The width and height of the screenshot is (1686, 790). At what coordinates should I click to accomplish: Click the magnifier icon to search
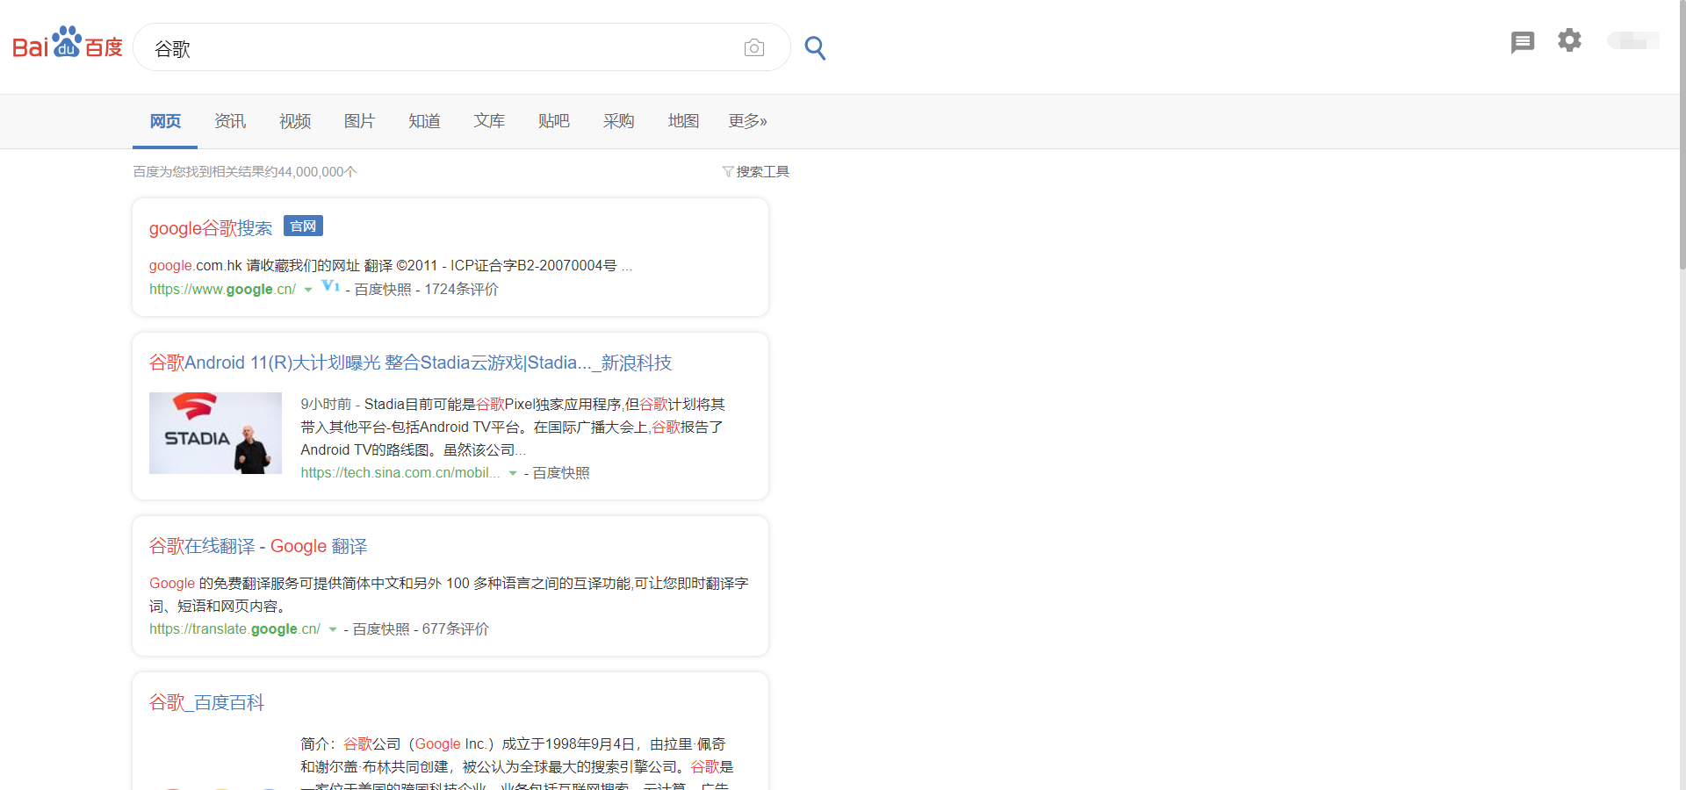(814, 48)
